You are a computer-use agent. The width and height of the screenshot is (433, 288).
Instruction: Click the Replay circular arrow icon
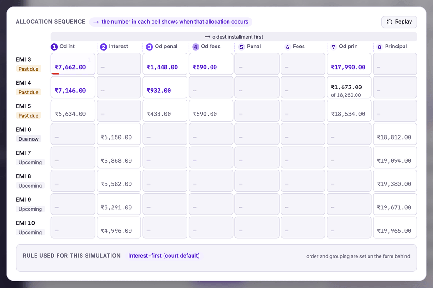click(x=389, y=22)
